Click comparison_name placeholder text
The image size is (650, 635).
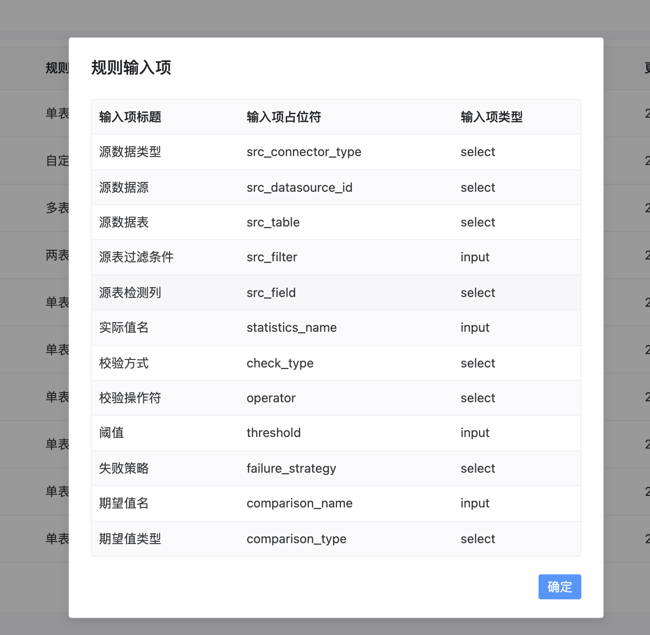[x=300, y=503]
